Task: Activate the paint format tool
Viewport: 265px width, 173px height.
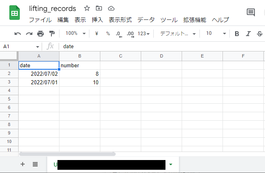Action: [52, 34]
